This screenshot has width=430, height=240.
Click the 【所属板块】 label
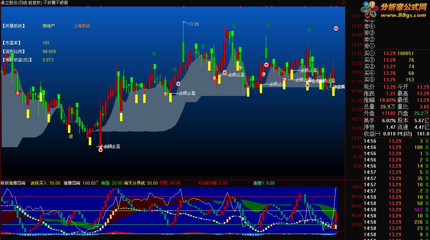[x=14, y=26]
